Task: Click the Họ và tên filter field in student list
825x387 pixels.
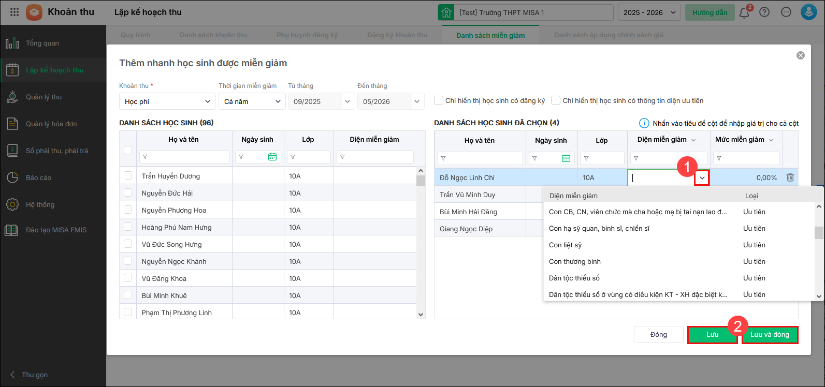Action: click(x=184, y=157)
